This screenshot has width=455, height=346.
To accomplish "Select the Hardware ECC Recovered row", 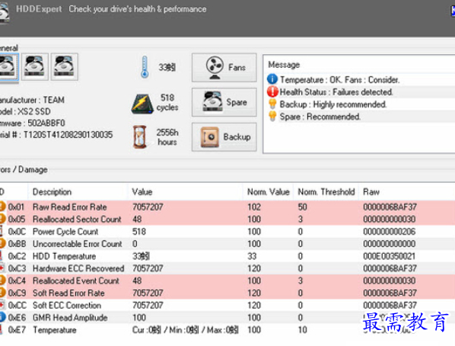I will tap(228, 268).
